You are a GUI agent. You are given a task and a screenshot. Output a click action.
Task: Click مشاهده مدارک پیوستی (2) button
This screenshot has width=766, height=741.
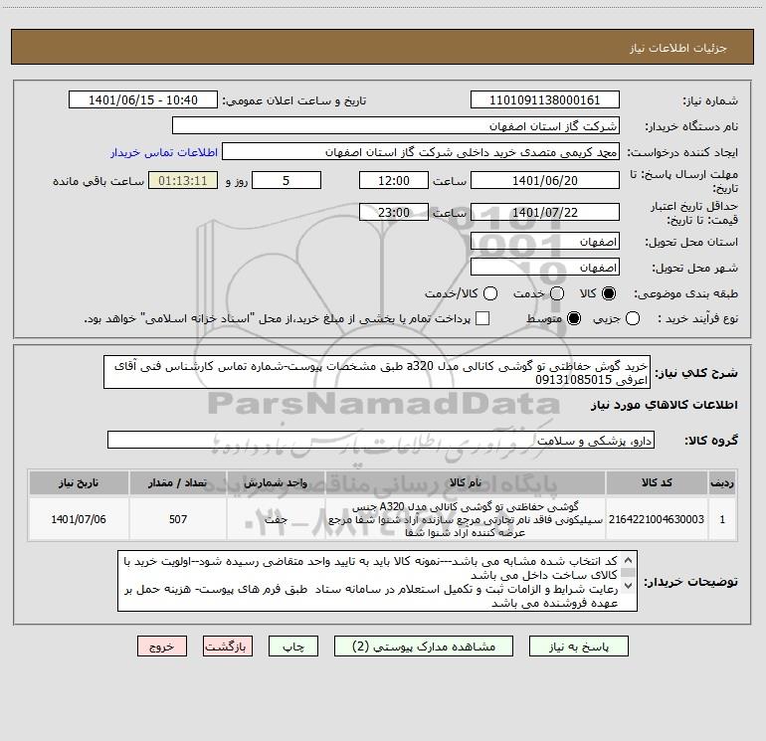424,647
